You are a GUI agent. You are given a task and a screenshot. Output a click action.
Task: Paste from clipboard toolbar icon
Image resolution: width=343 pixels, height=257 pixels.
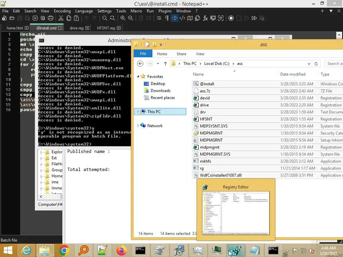pyautogui.click(x=76, y=18)
